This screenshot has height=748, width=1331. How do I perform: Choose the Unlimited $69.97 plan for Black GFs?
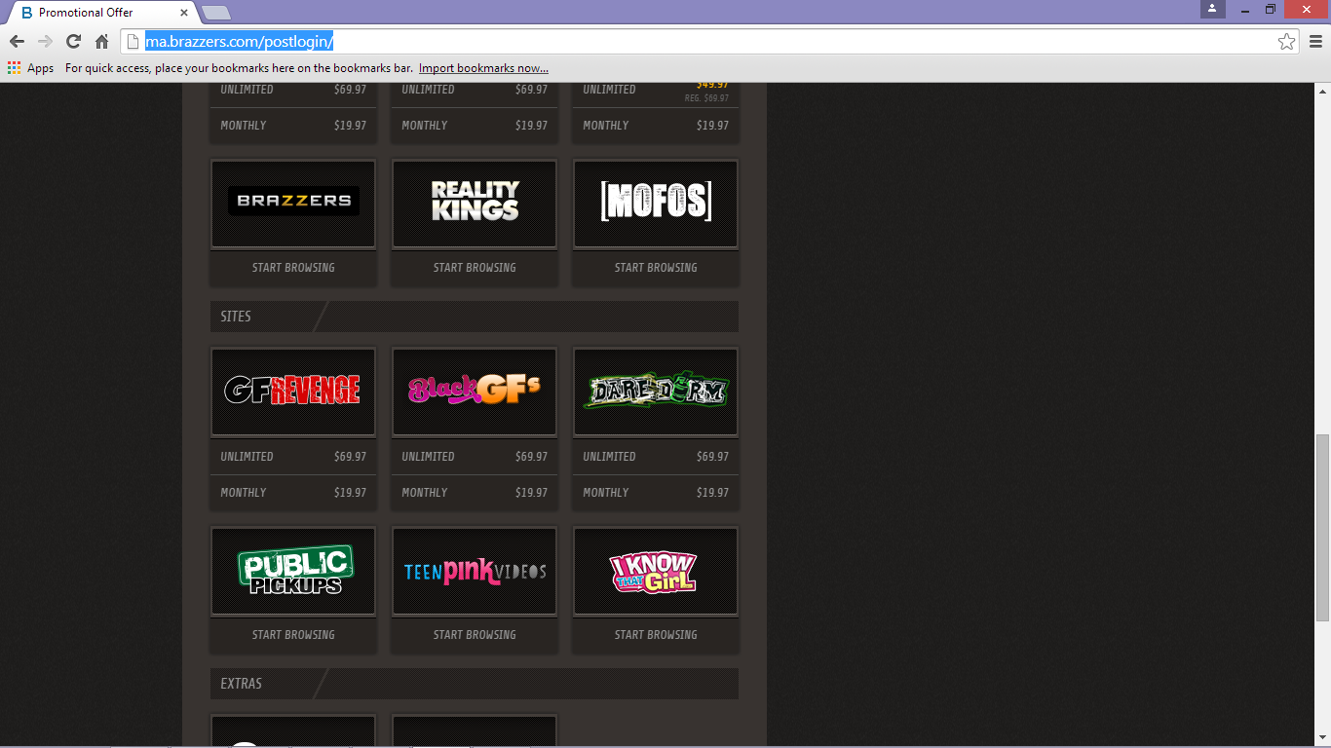[x=475, y=457]
